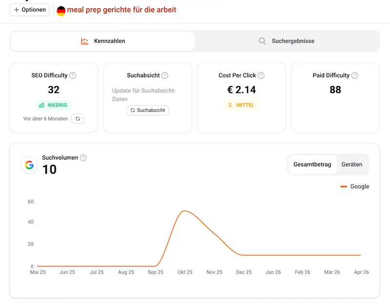Open help icon next to Suchvolumen

(x=83, y=158)
